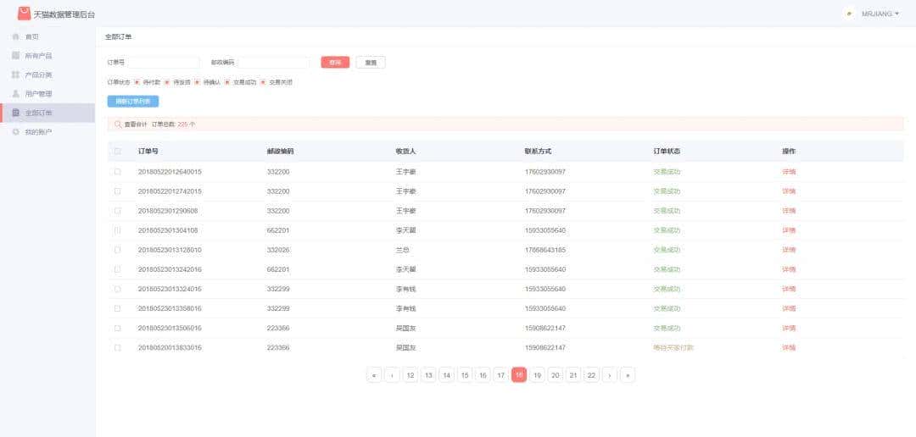Go to the next page with ›

click(609, 375)
